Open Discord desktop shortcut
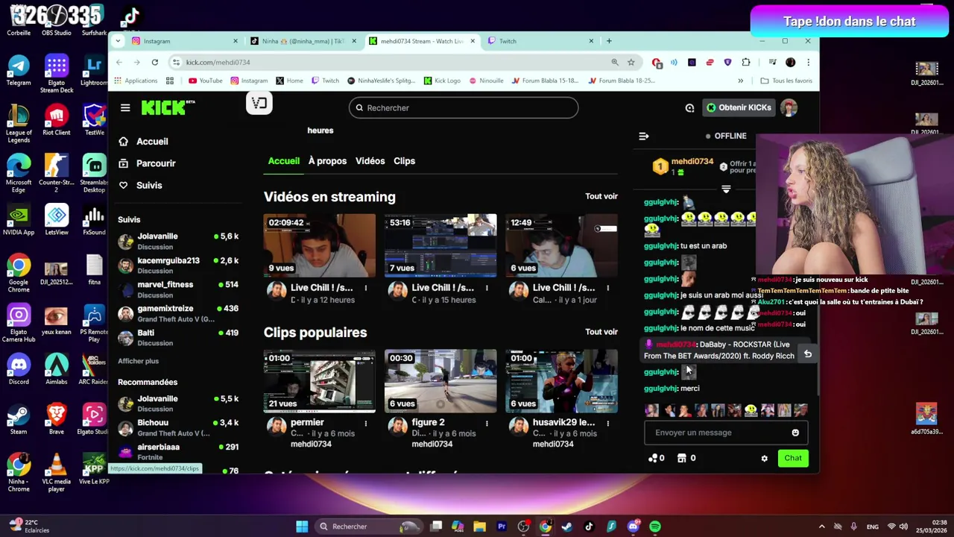This screenshot has height=537, width=954. point(19,369)
